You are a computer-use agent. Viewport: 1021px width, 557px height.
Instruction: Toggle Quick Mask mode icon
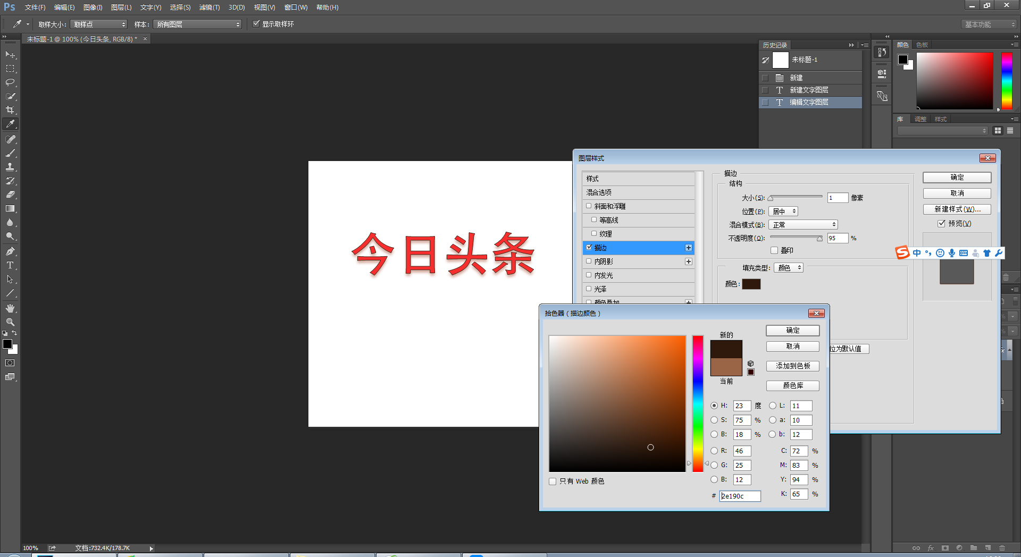pyautogui.click(x=10, y=363)
